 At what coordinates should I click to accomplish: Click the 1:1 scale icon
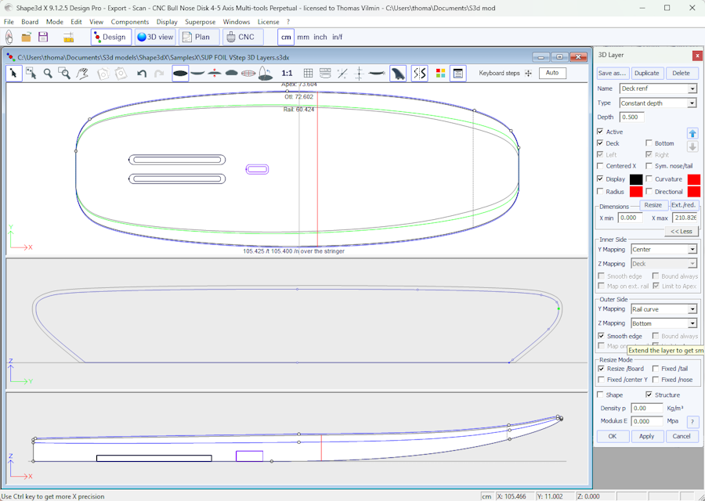click(287, 74)
